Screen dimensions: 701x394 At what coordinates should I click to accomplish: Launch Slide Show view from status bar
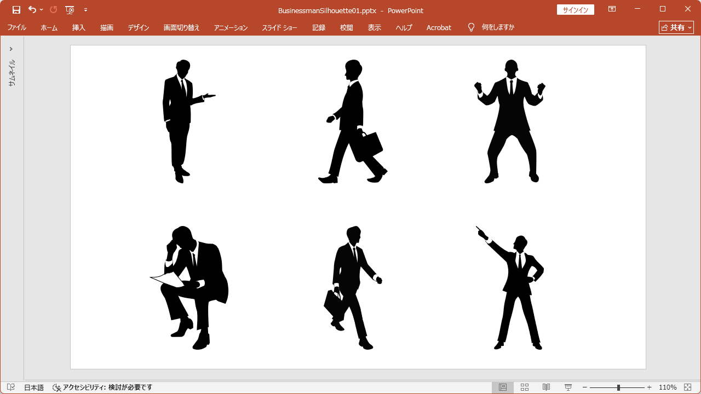click(568, 387)
